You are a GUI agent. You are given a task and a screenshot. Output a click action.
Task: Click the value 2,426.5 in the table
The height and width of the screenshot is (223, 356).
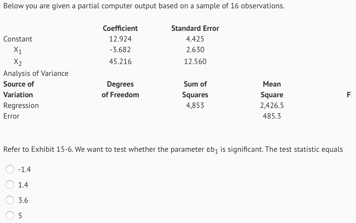[x=272, y=105]
